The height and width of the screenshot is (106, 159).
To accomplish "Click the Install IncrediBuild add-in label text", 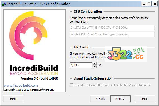I will pos(113,85).
